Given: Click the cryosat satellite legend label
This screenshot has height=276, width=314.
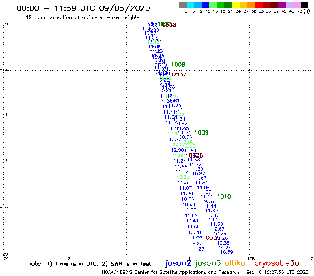Looking at the screenshot, I should pos(268,263).
